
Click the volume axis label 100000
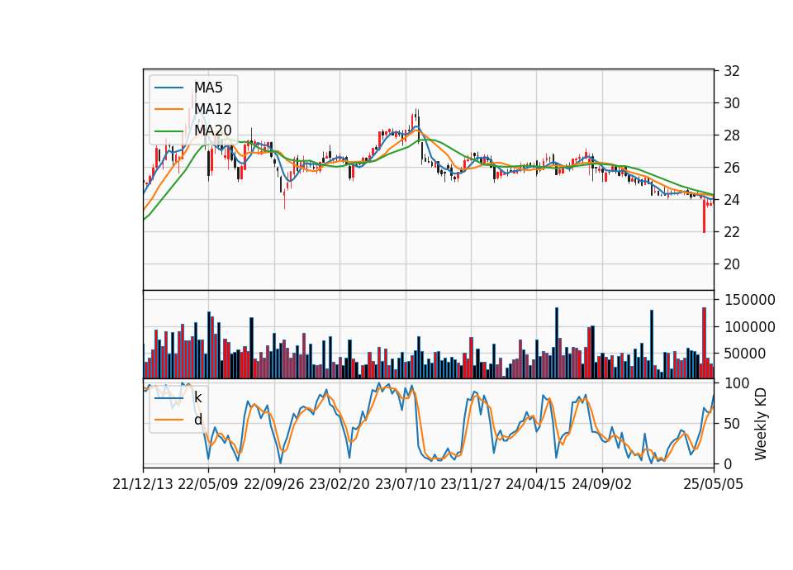[750, 327]
